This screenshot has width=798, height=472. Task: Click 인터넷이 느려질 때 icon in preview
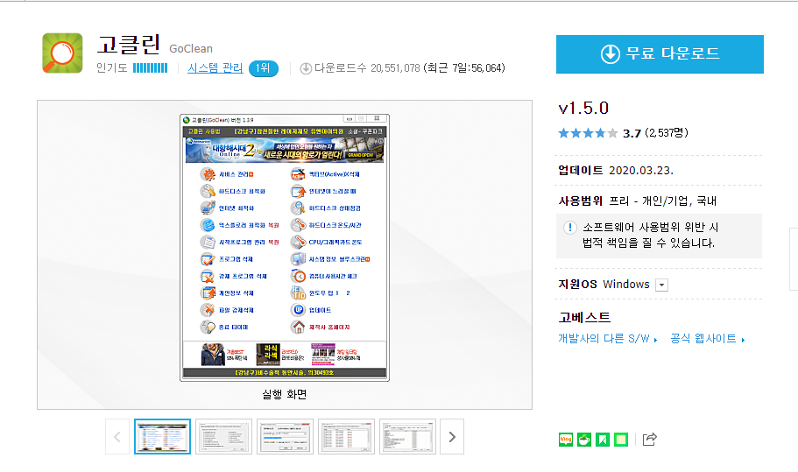(x=298, y=191)
